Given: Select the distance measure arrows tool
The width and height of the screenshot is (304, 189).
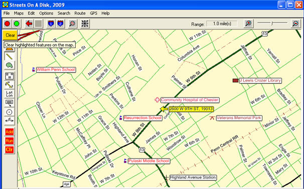Looking at the screenshot, I should (x=10, y=120).
